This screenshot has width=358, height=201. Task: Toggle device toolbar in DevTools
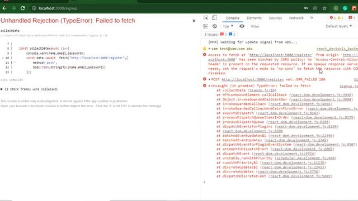click(x=214, y=17)
